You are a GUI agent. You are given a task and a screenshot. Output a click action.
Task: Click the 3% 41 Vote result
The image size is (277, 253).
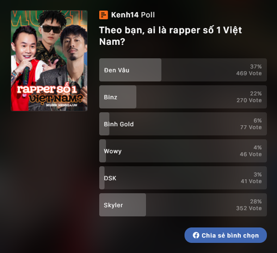[x=251, y=178]
